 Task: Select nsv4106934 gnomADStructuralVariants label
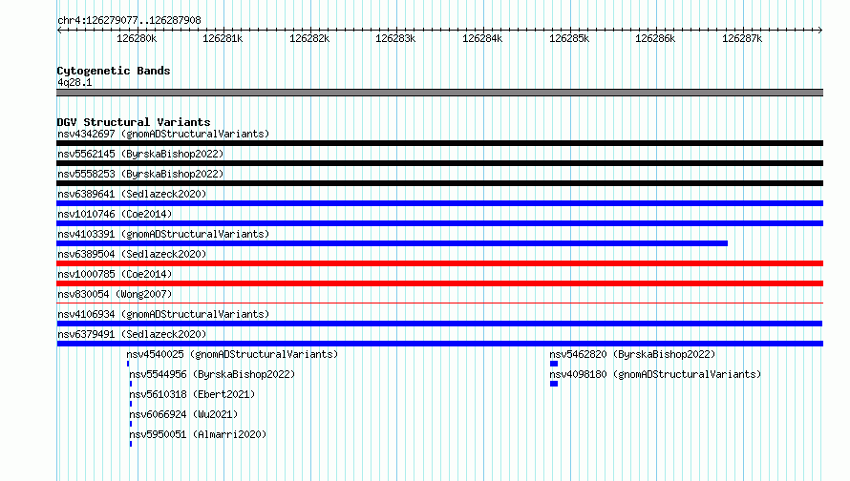[x=163, y=314]
